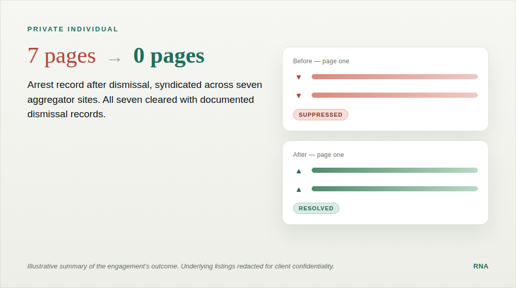516x288 pixels.
Task: Click the second green bar under After
Action: [x=395, y=189]
